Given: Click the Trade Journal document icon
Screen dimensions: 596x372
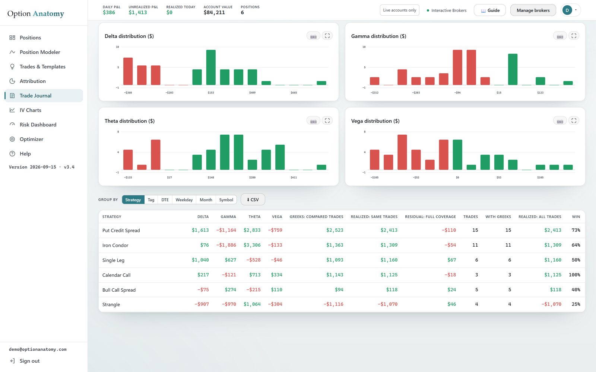Looking at the screenshot, I should 12,96.
